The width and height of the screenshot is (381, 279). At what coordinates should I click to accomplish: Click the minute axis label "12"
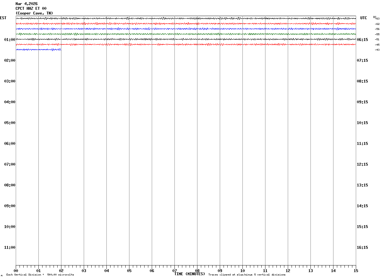click(288, 271)
